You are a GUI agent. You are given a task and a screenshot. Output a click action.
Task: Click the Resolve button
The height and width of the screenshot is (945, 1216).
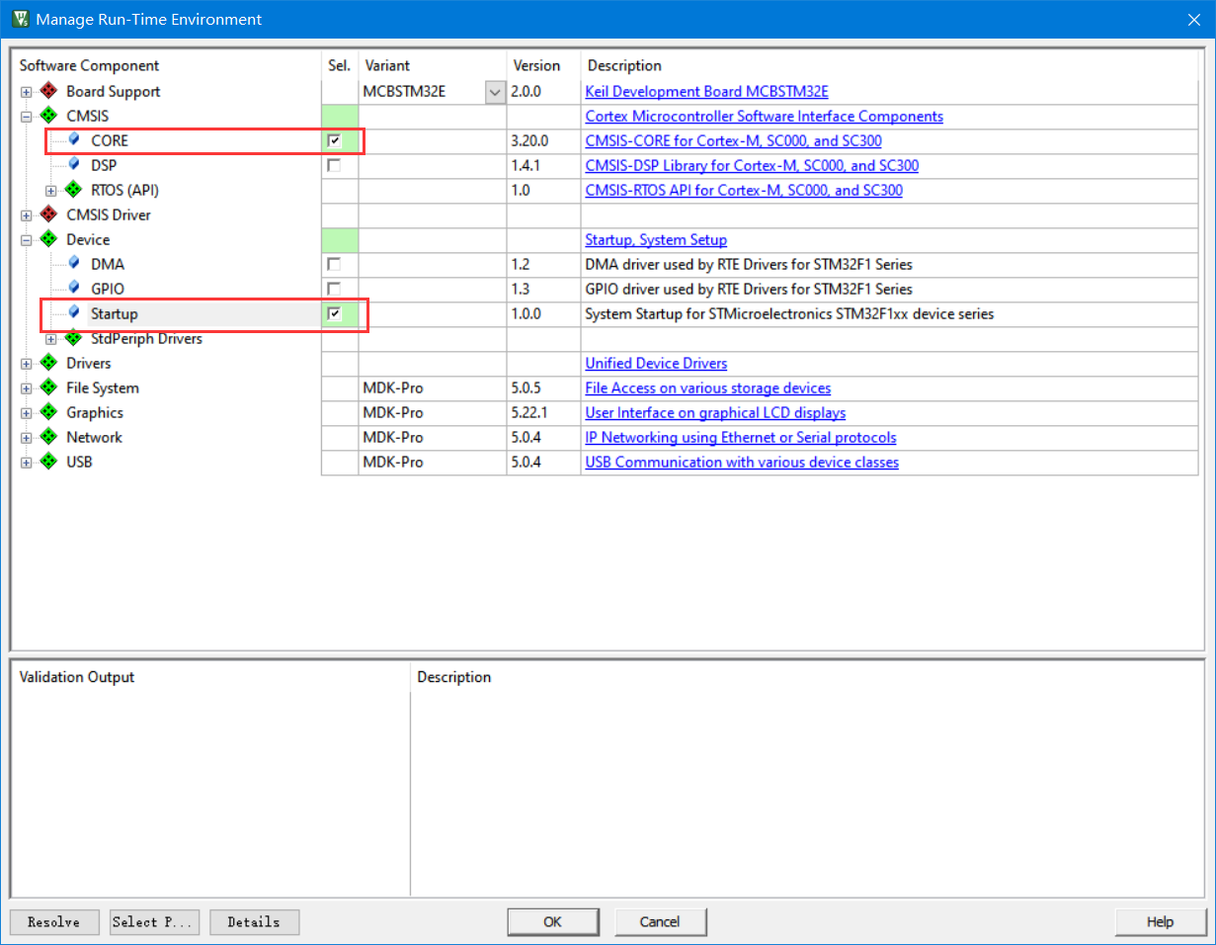click(x=54, y=921)
